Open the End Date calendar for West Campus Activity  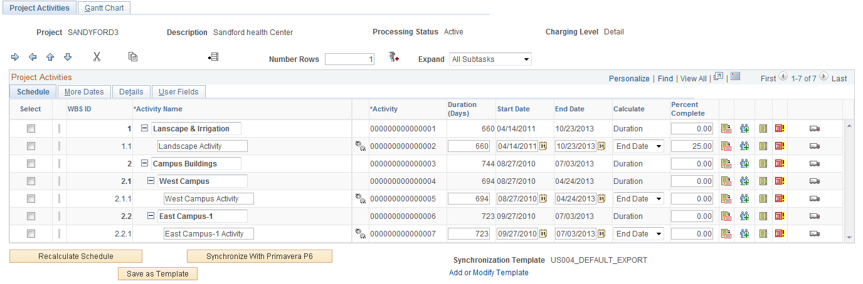[x=601, y=198]
